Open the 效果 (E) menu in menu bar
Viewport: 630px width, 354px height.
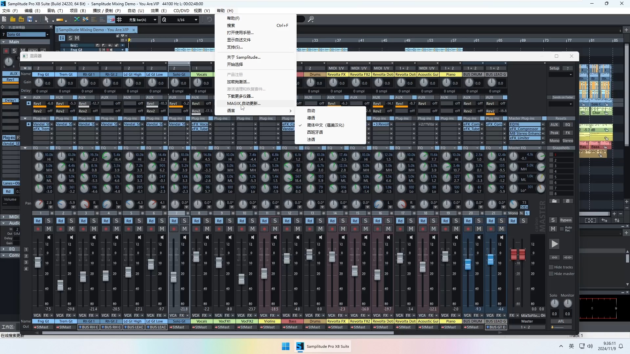159,10
